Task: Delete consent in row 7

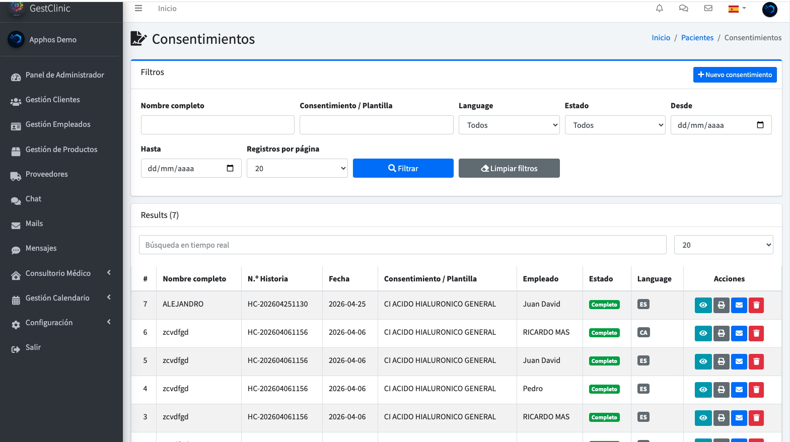Action: click(x=756, y=305)
